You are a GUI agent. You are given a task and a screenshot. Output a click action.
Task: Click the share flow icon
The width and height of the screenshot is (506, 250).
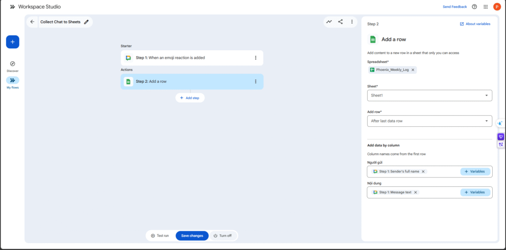point(340,22)
